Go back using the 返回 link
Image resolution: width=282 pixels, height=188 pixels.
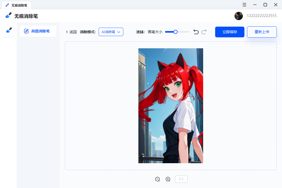[71, 32]
